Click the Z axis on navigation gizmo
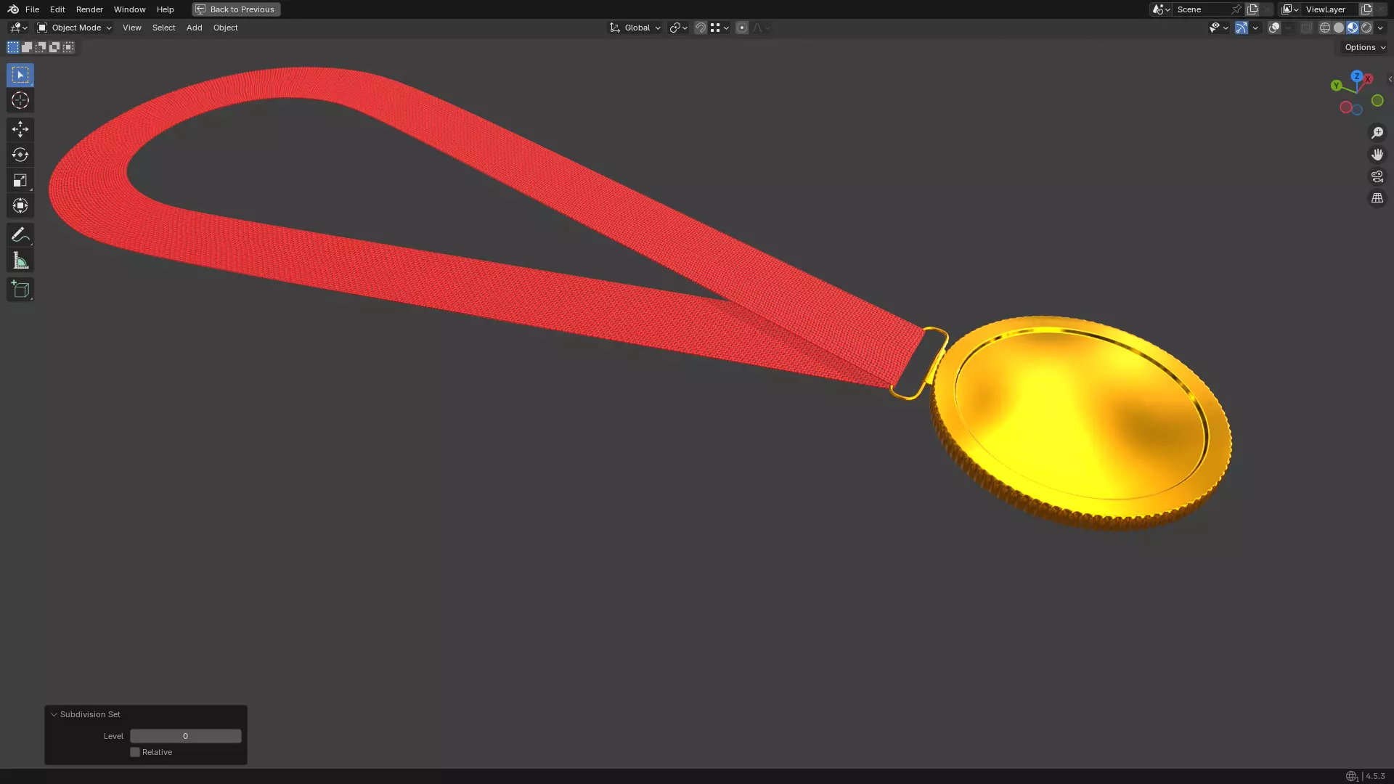 point(1356,76)
